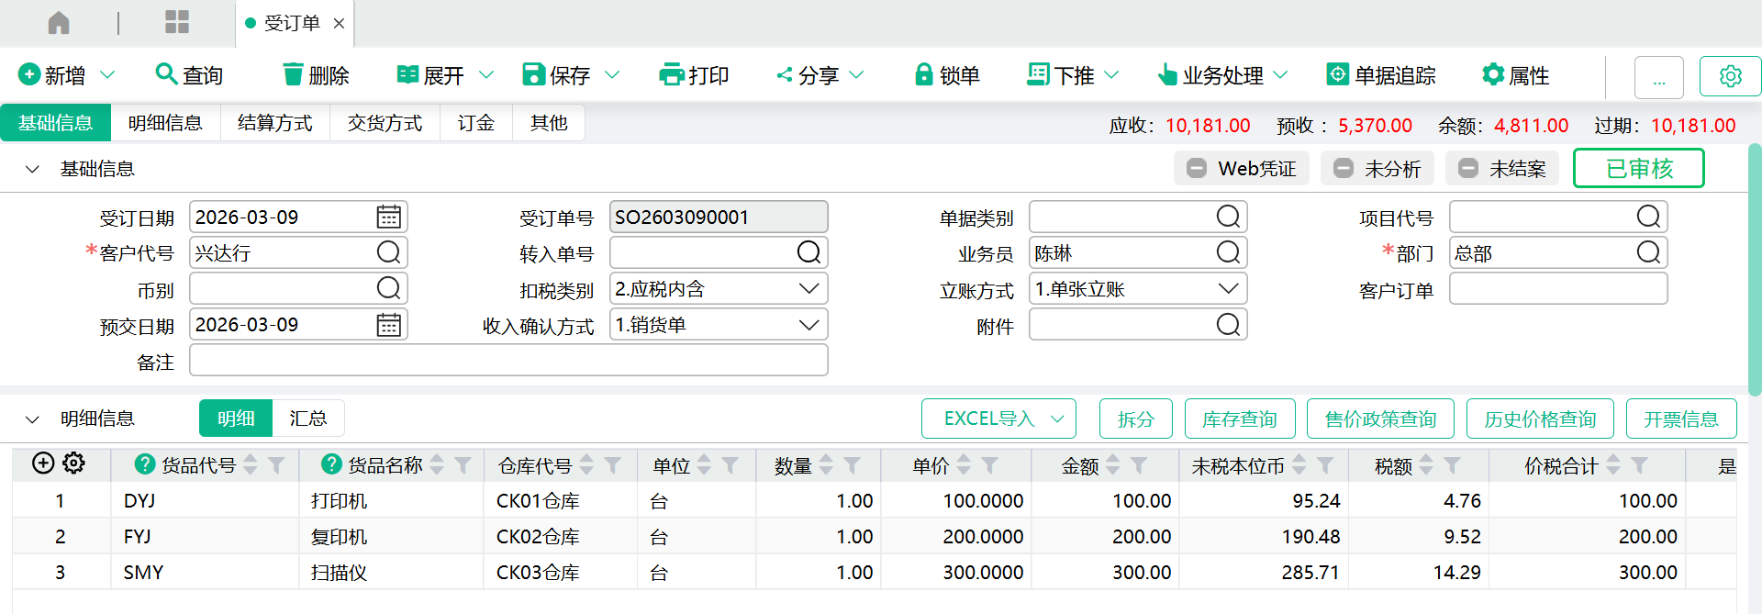Image resolution: width=1762 pixels, height=614 pixels.
Task: Click search icon in 客户代号 field
Action: (x=389, y=252)
